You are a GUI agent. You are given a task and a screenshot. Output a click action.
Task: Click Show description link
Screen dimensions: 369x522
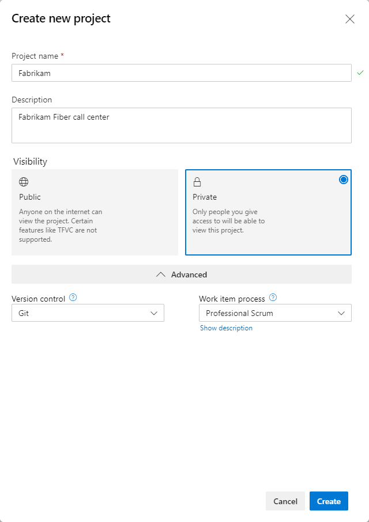coord(226,328)
